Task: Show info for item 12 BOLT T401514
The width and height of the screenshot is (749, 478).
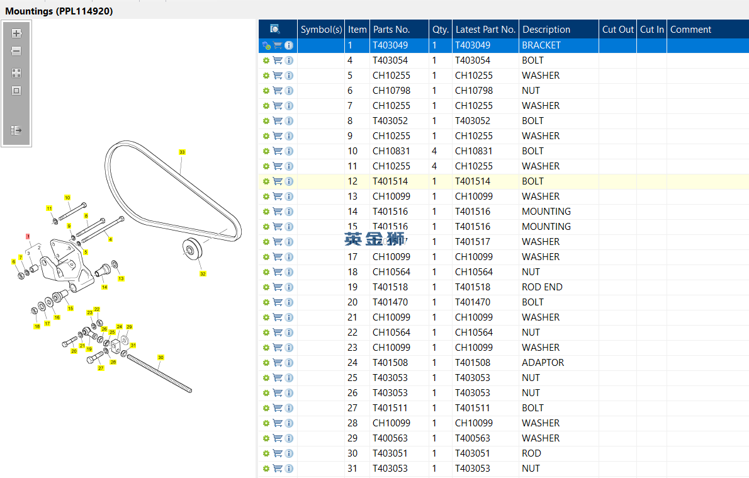Action: 289,181
